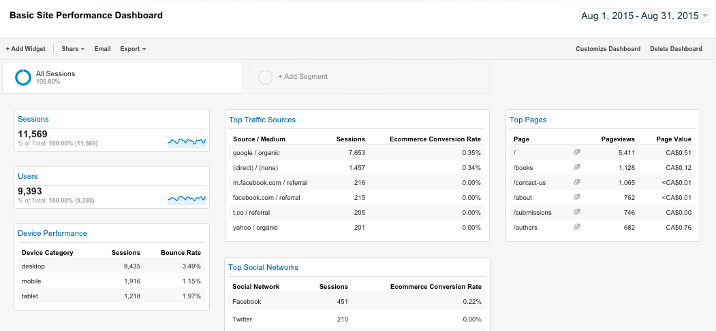This screenshot has height=331, width=716.
Task: Click the Sessions sparkline chart
Action: [186, 141]
